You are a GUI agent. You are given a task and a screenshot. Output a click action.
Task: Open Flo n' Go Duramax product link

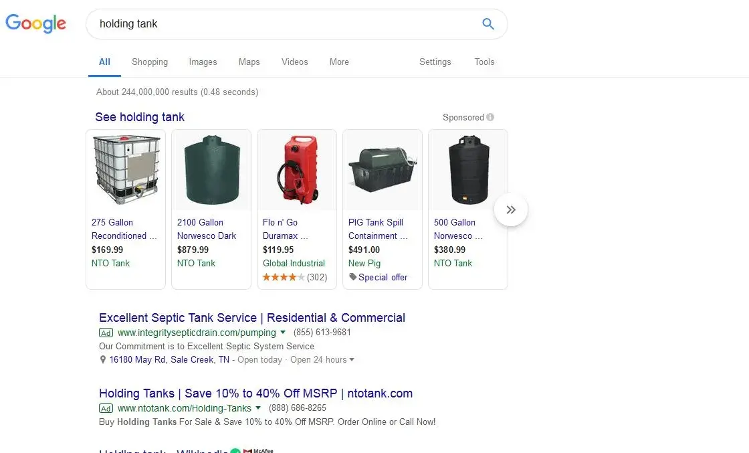(x=285, y=229)
